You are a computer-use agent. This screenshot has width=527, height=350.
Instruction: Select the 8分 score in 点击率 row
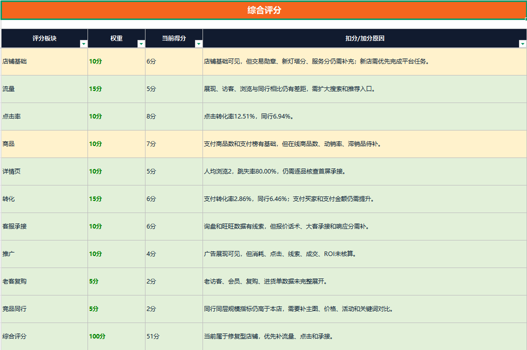point(174,116)
